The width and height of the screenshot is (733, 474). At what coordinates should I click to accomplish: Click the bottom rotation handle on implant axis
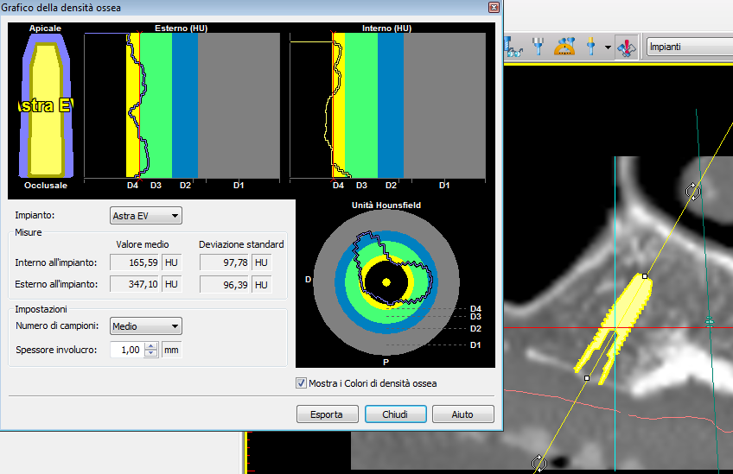539,464
